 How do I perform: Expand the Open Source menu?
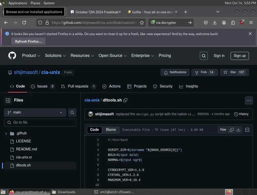point(112,56)
